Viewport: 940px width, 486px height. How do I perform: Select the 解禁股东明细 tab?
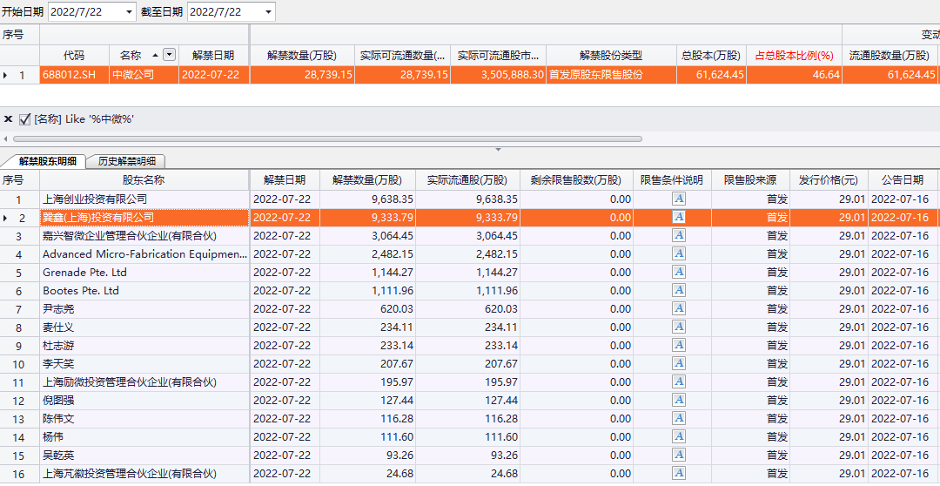click(x=48, y=161)
